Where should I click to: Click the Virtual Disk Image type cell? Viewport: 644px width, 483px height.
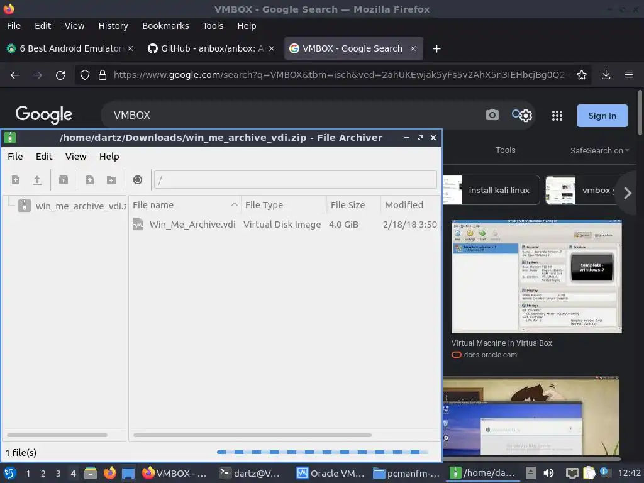tap(282, 225)
